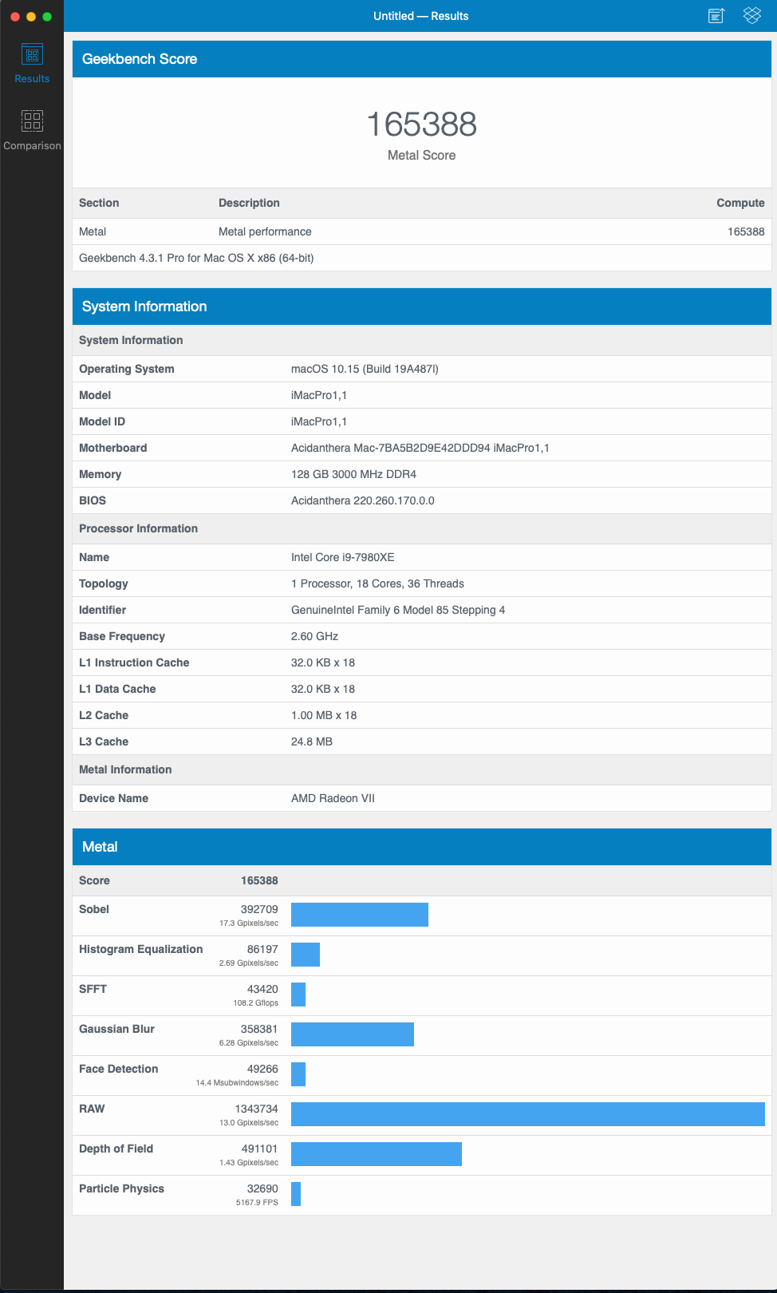
Task: Select the Acidanthera motherboard value
Action: coord(420,448)
